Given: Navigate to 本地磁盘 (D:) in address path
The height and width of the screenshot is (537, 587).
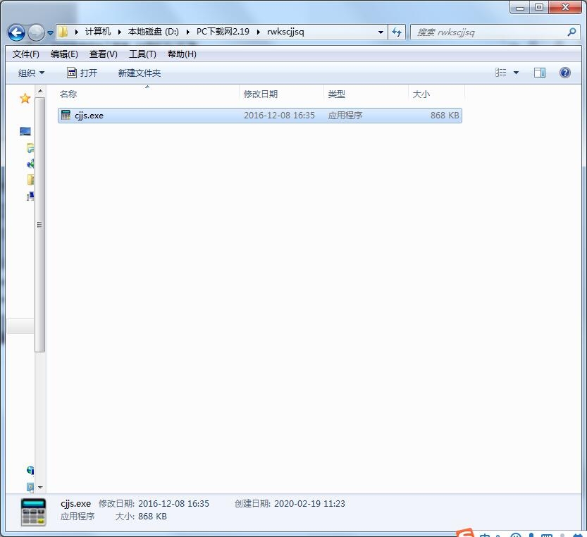Looking at the screenshot, I should [x=154, y=32].
